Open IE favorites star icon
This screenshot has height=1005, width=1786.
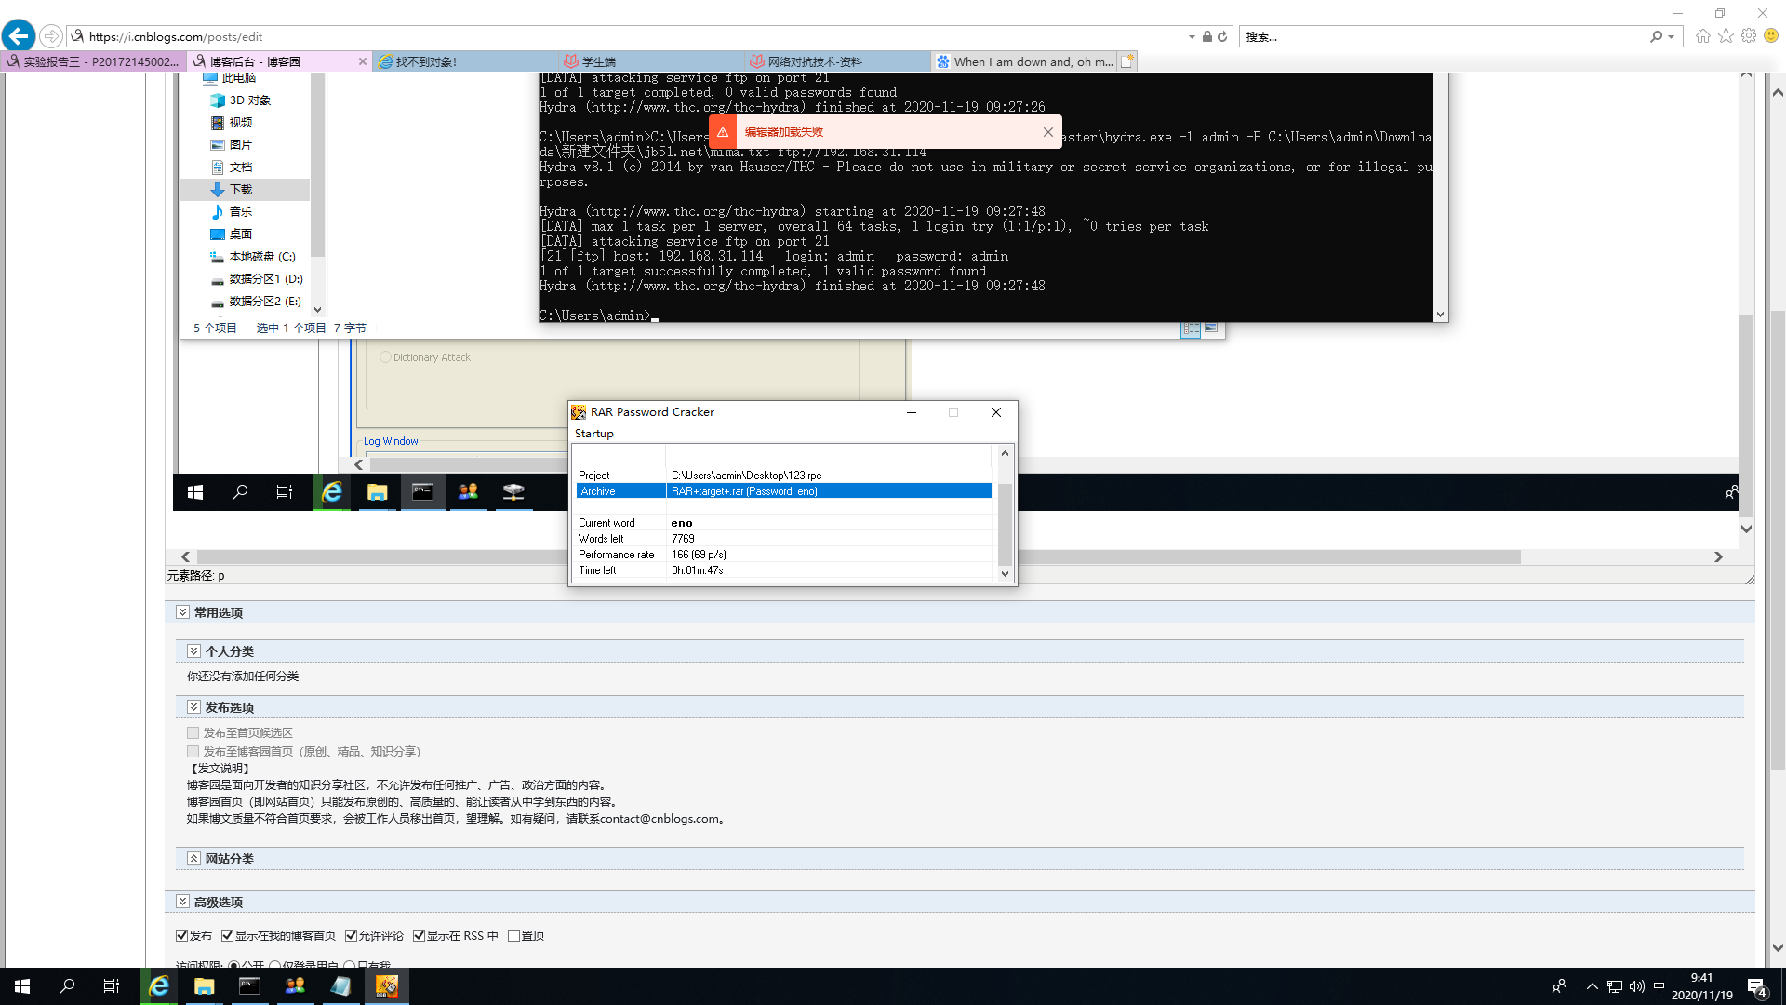point(1726,36)
